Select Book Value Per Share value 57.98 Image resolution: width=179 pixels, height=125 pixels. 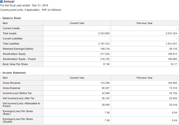pyautogui.click(x=106, y=64)
